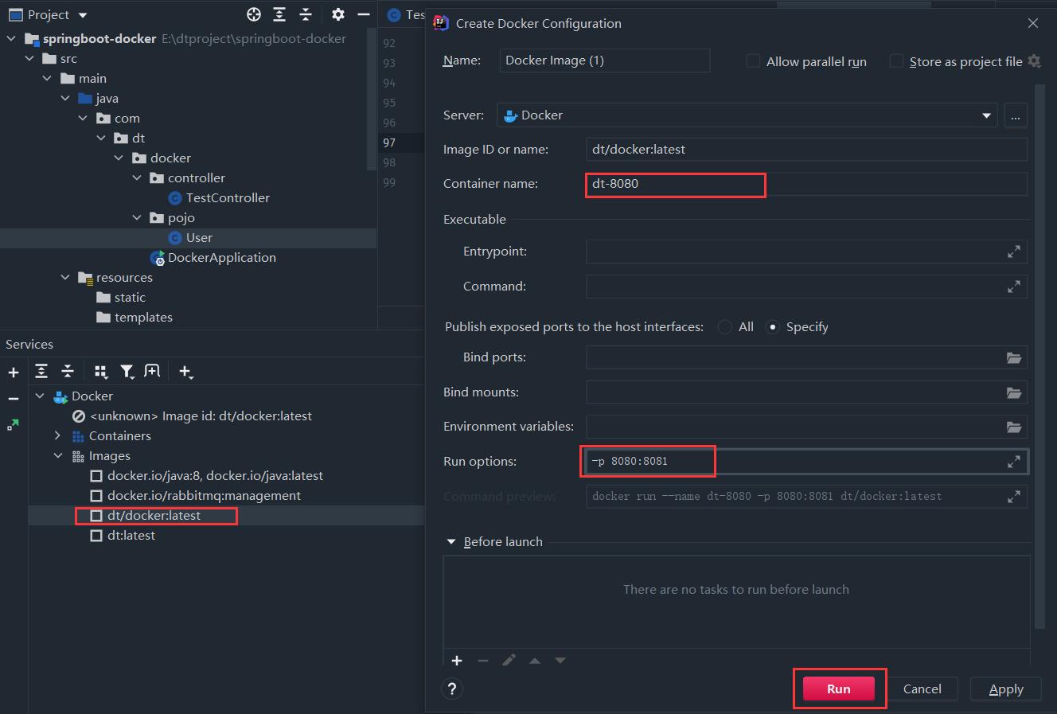The width and height of the screenshot is (1057, 714).
Task: Collapse the springboot-docker project node
Action: [x=11, y=38]
